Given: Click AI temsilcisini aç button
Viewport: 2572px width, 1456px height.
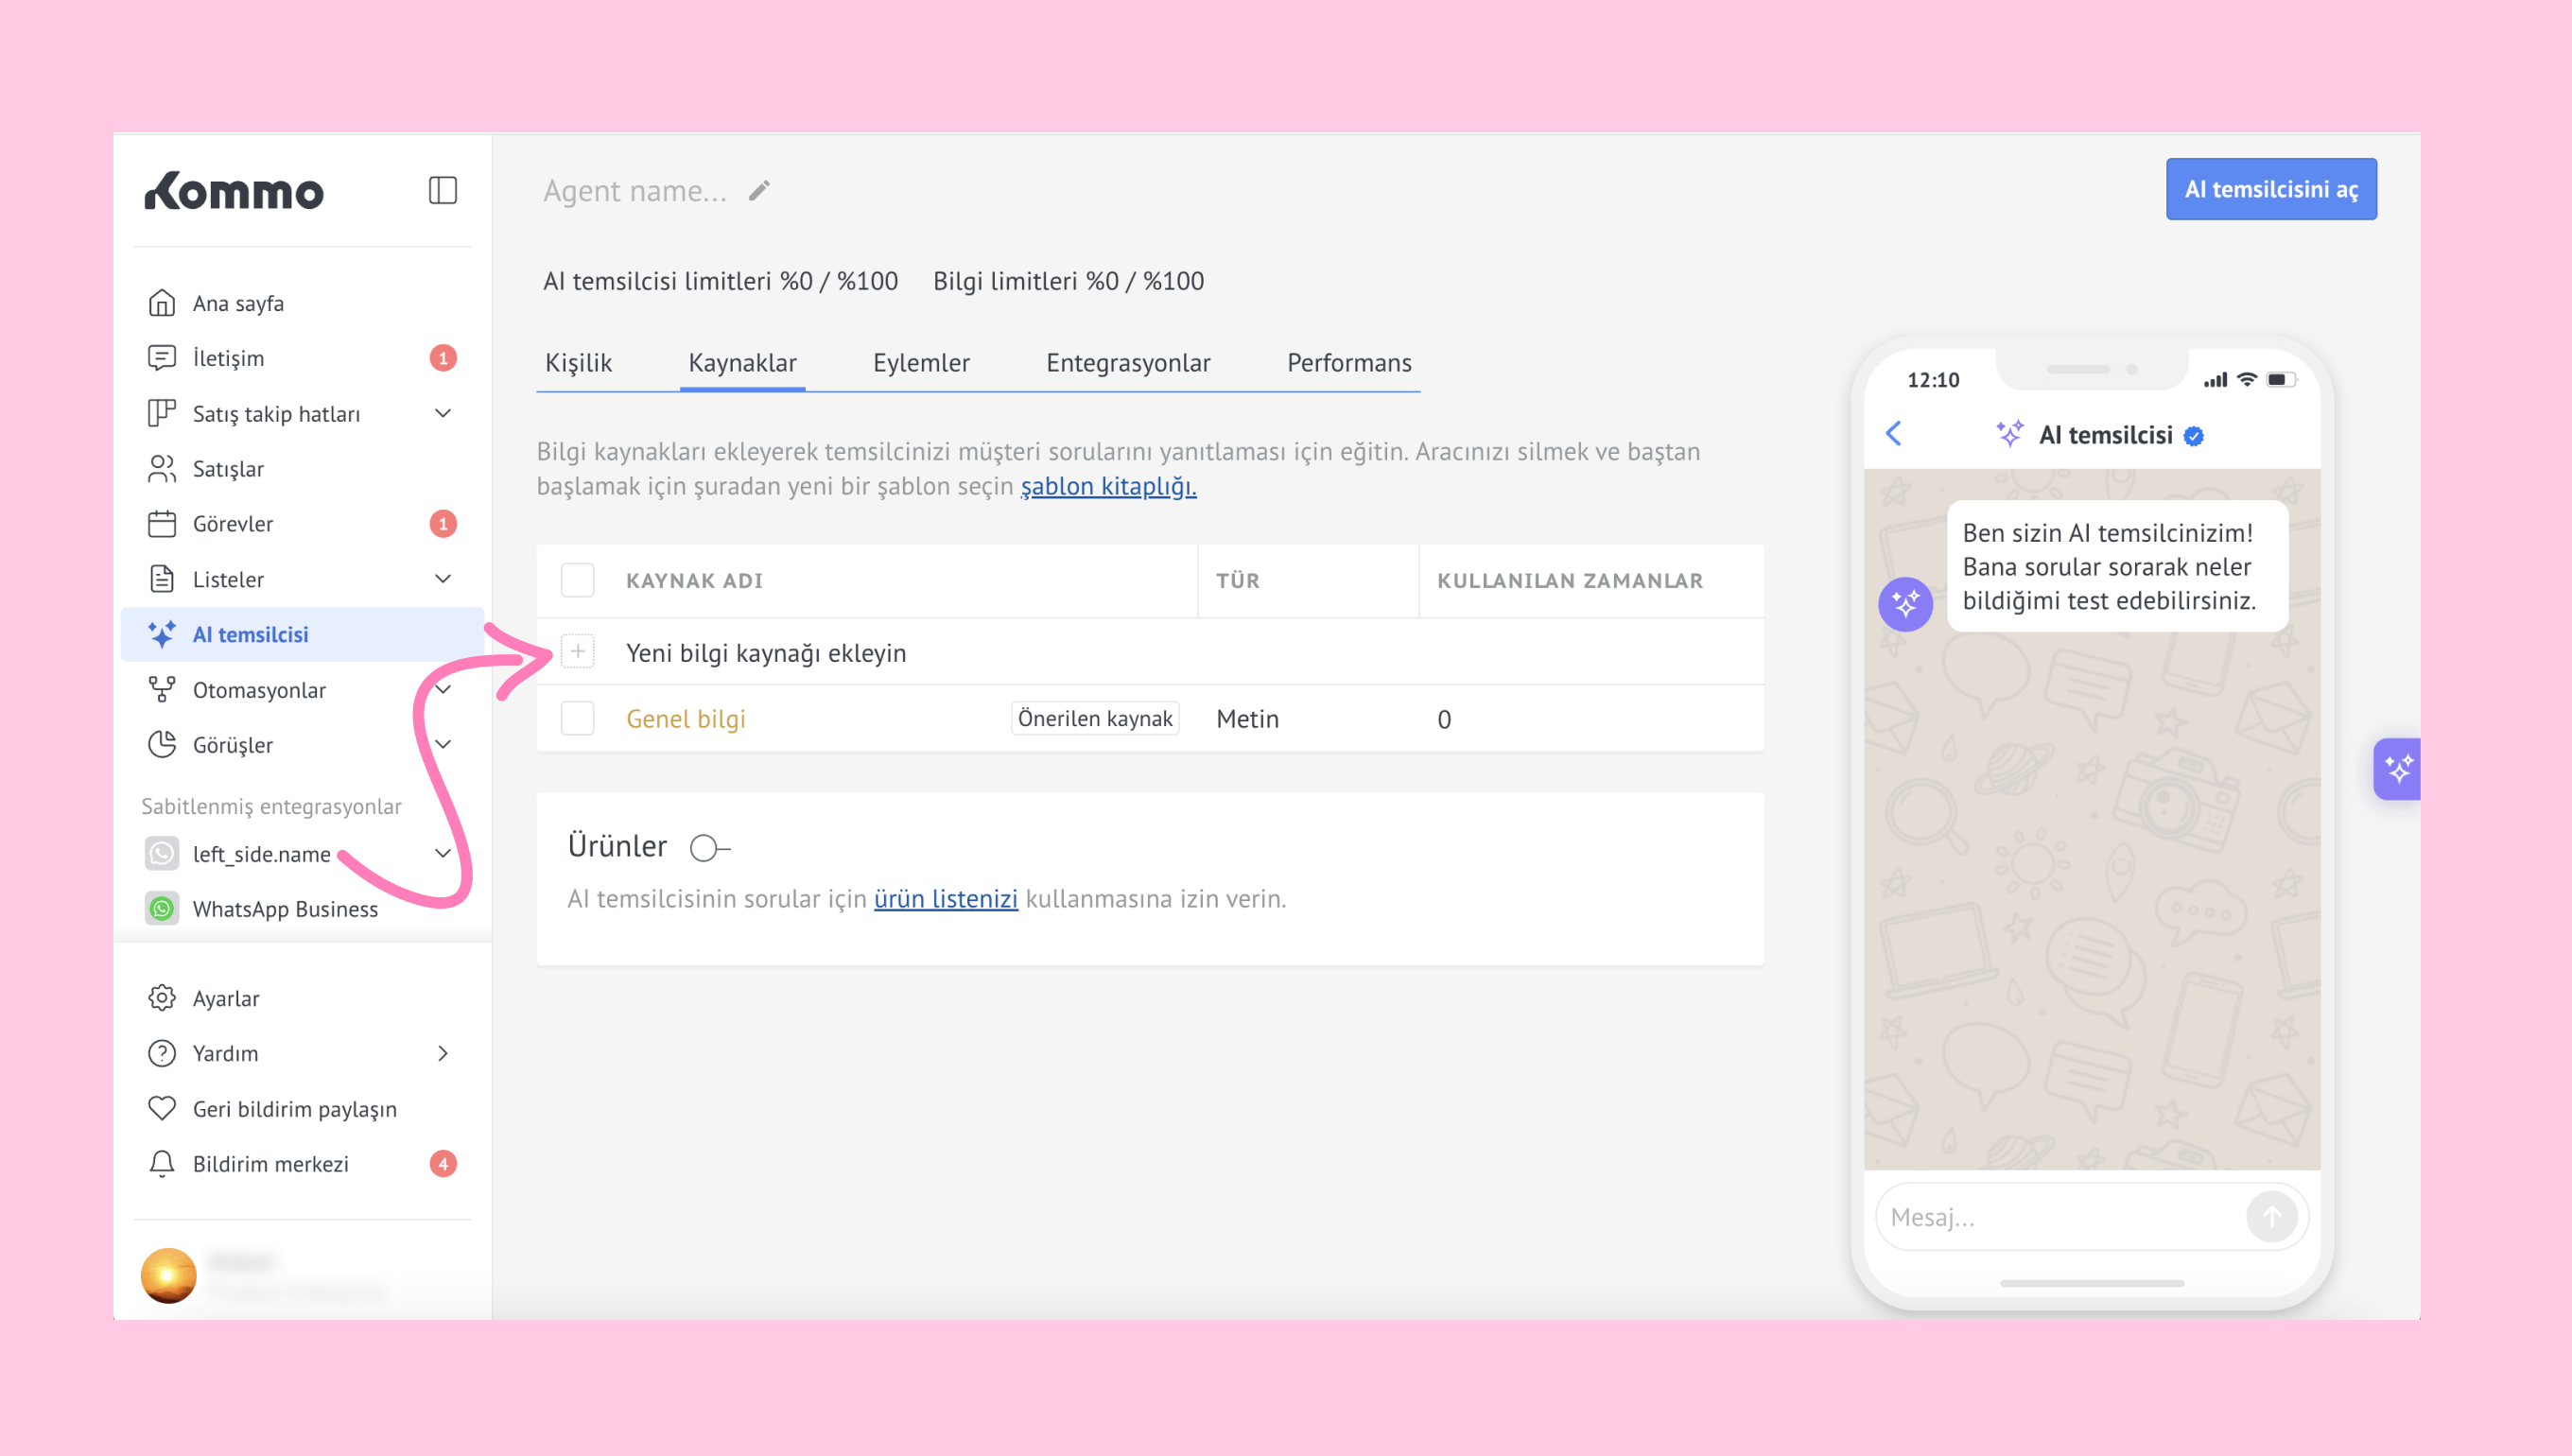Looking at the screenshot, I should [2270, 189].
